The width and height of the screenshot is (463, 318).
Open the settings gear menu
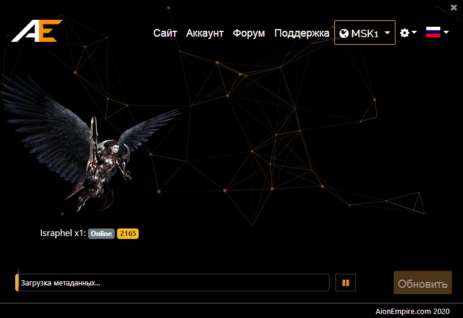tap(408, 33)
